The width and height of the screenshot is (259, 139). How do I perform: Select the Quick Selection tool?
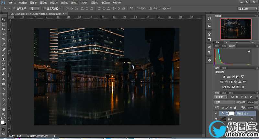coord(4,34)
